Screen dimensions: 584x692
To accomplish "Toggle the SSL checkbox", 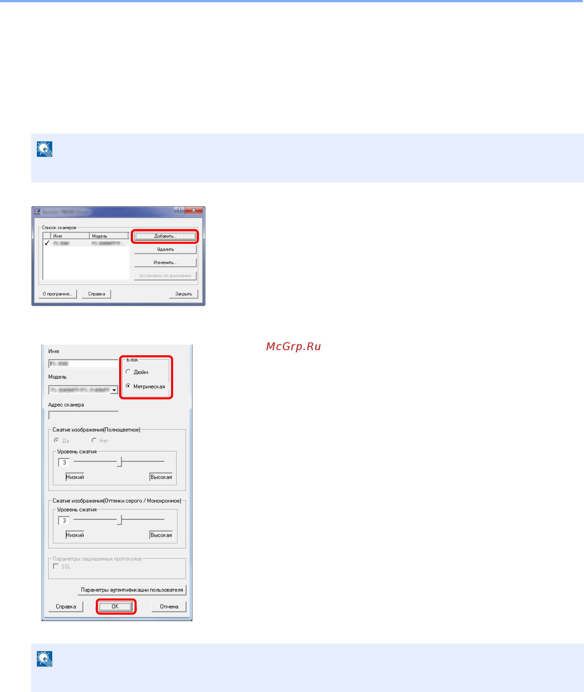I will click(56, 566).
